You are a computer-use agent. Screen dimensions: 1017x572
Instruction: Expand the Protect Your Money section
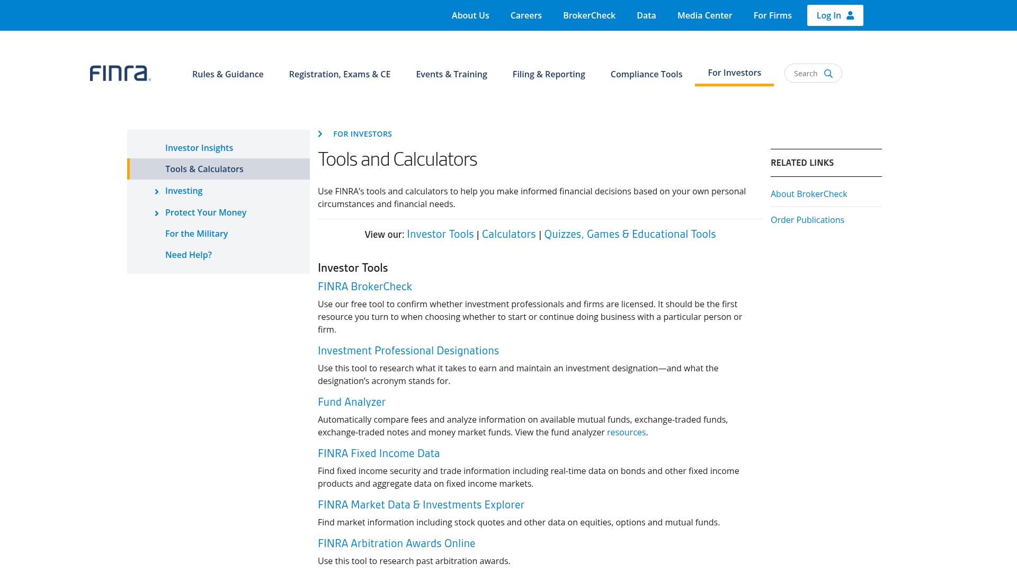pyautogui.click(x=156, y=213)
